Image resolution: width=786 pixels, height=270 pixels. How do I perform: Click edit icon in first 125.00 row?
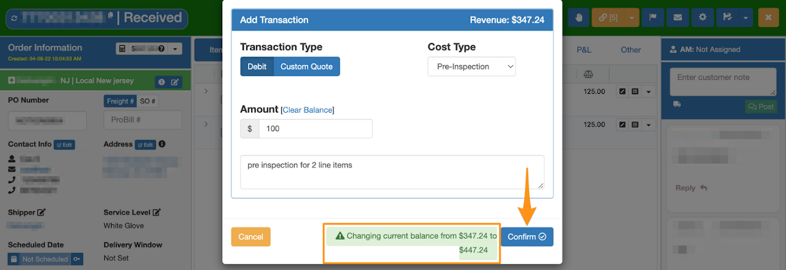[x=622, y=91]
